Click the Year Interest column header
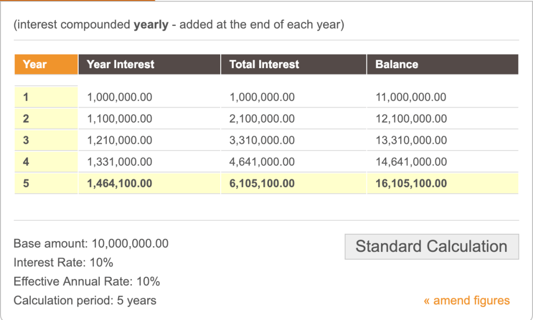This screenshot has width=533, height=320. pyautogui.click(x=120, y=64)
